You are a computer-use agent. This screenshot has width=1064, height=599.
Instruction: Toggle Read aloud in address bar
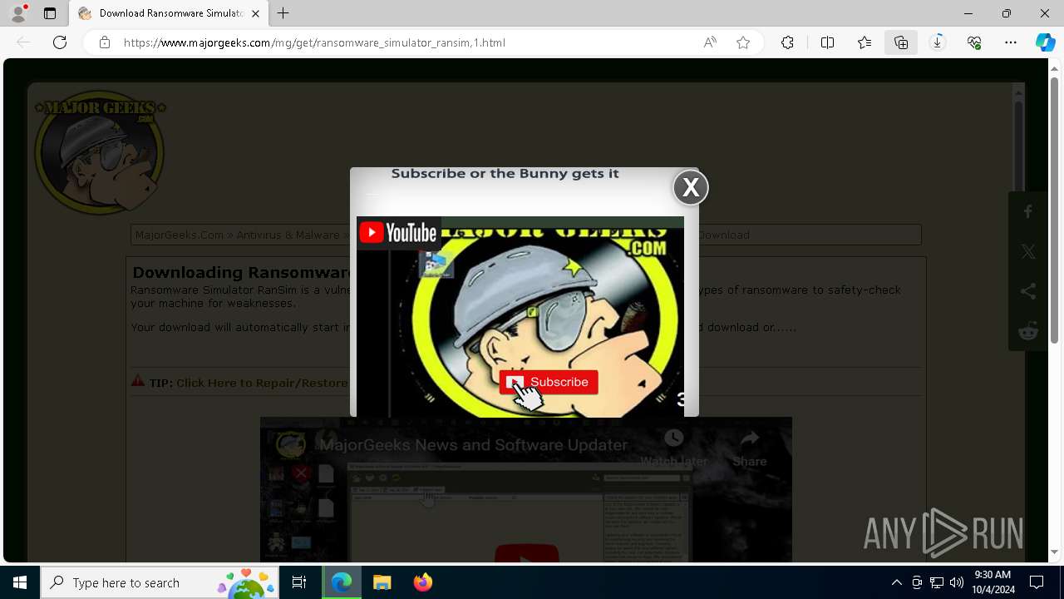(710, 42)
